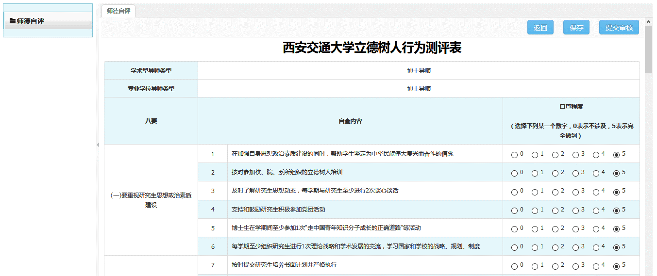
Task: Select score 5 for item 6 理论战略交流
Action: tap(616, 248)
